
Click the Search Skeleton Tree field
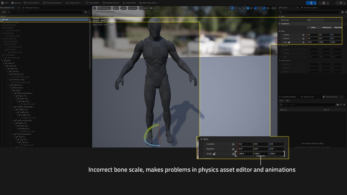coord(45,12)
